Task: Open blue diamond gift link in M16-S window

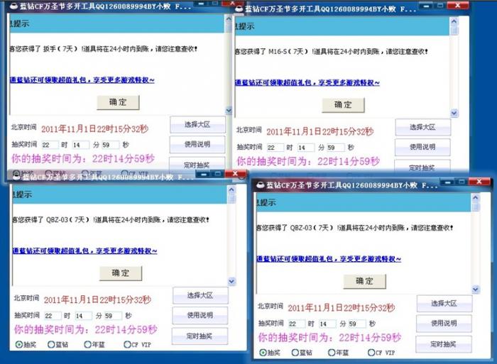Action: tap(307, 82)
